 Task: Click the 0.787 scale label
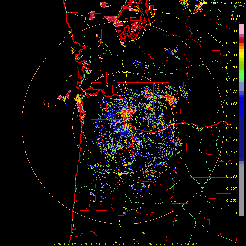232,79
